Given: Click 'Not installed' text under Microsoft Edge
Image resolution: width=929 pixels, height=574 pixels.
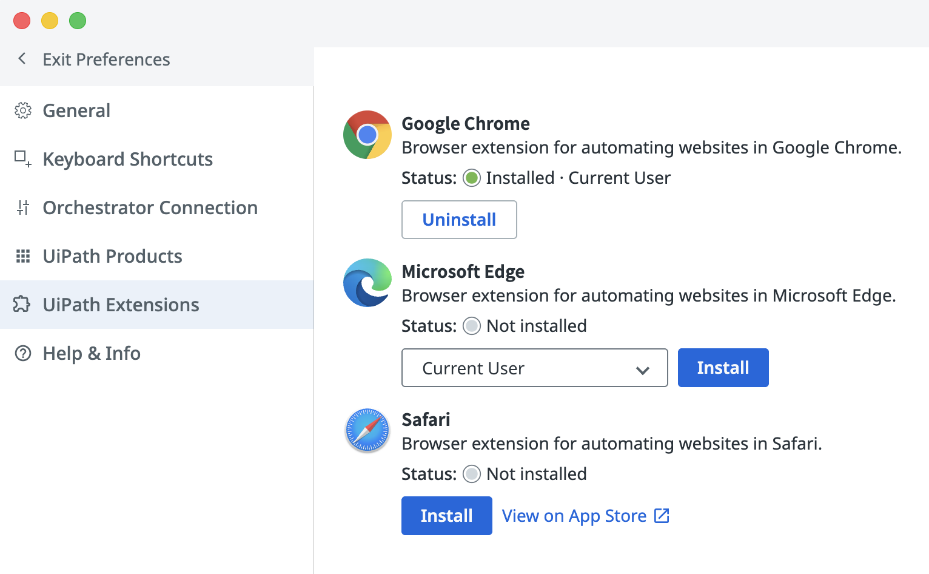Looking at the screenshot, I should pos(537,326).
